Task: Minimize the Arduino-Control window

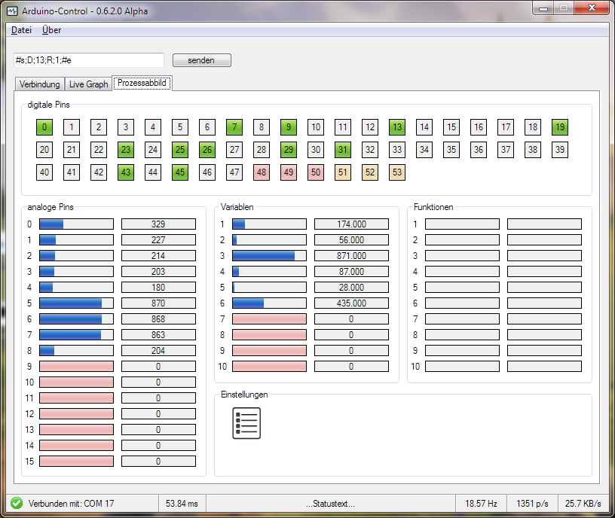Action: click(543, 8)
